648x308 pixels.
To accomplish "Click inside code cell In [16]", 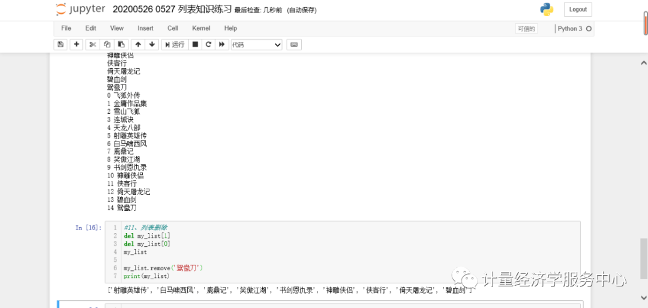I will coord(343,252).
